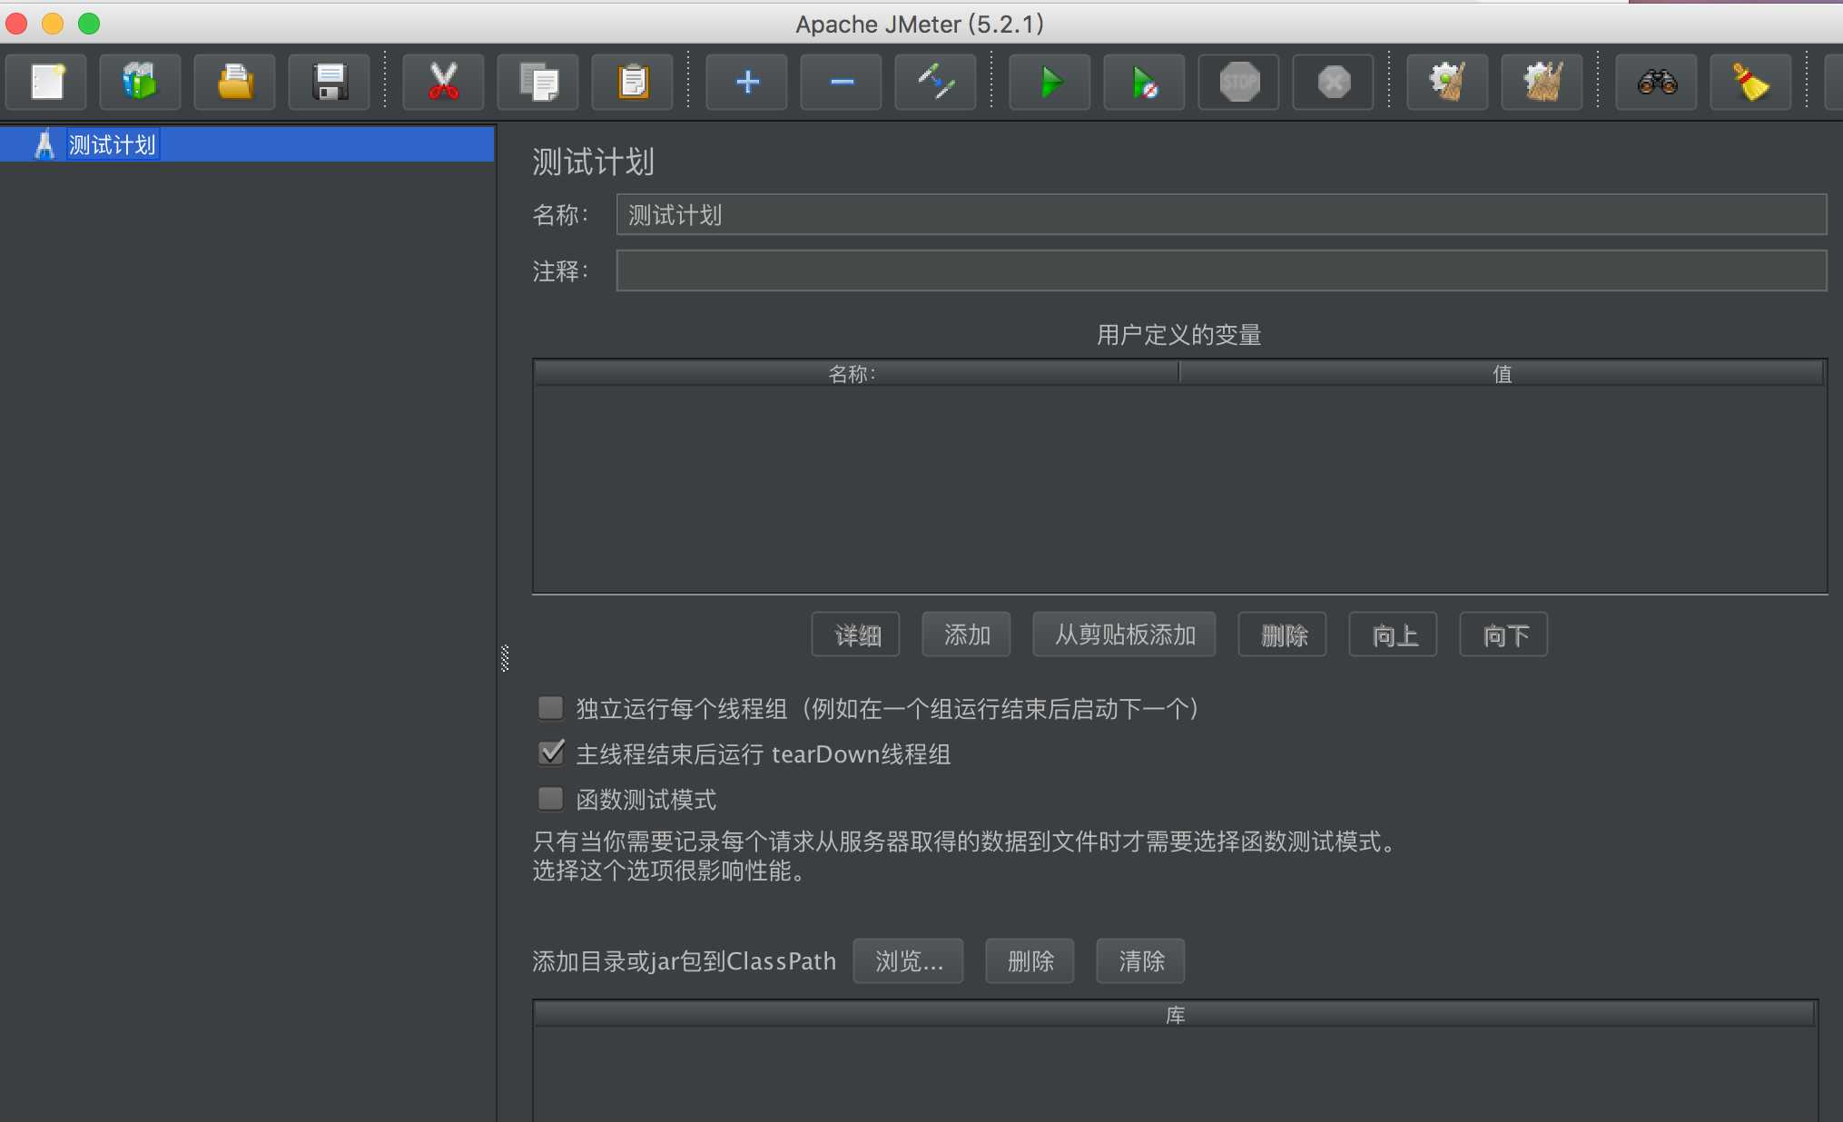Enable the 函数测试模式 checkbox
Screen dimensions: 1843x1122
point(550,799)
